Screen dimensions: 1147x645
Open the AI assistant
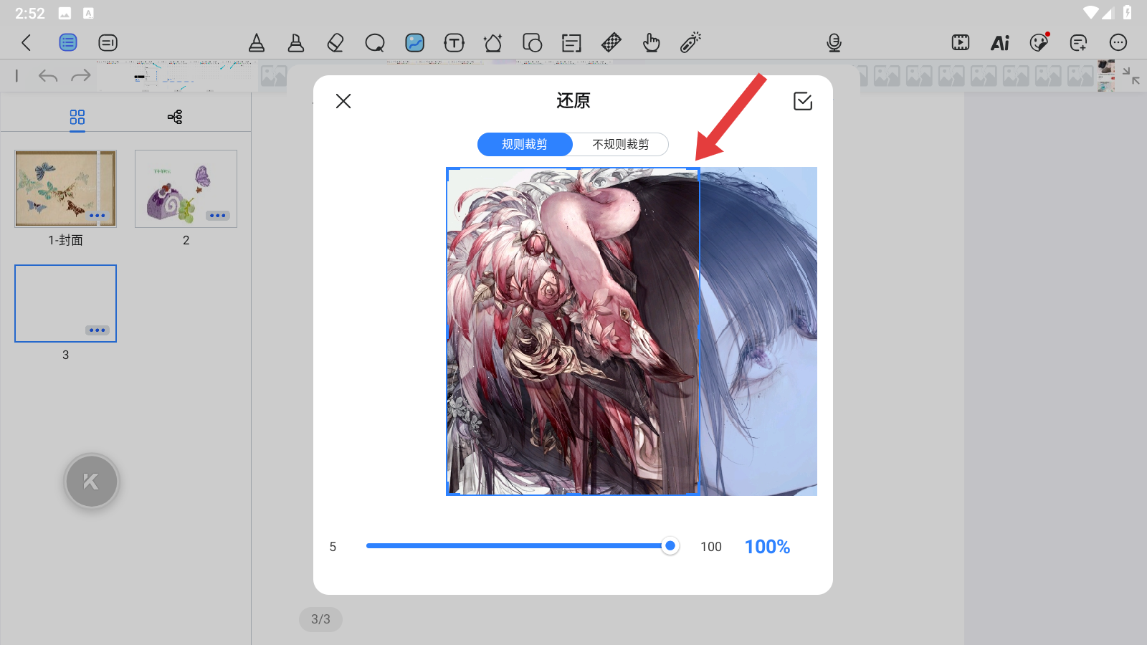tap(999, 43)
